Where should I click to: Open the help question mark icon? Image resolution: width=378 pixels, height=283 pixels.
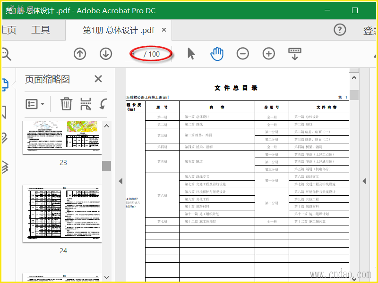click(340, 30)
